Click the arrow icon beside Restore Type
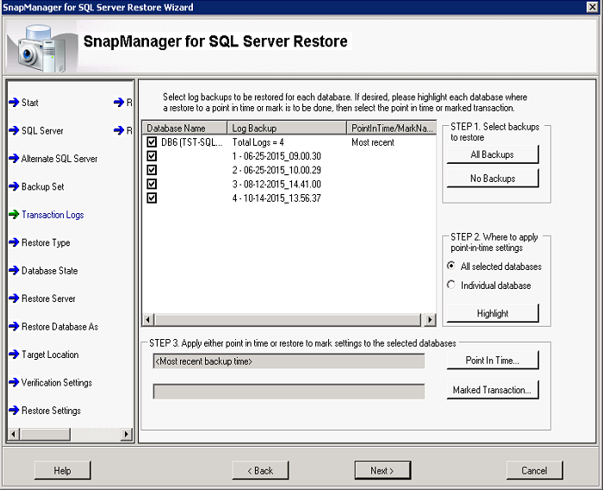Screen dimensions: 603x490 click(x=14, y=242)
